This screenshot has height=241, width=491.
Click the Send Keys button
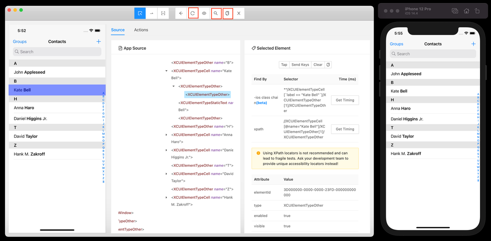pos(300,64)
